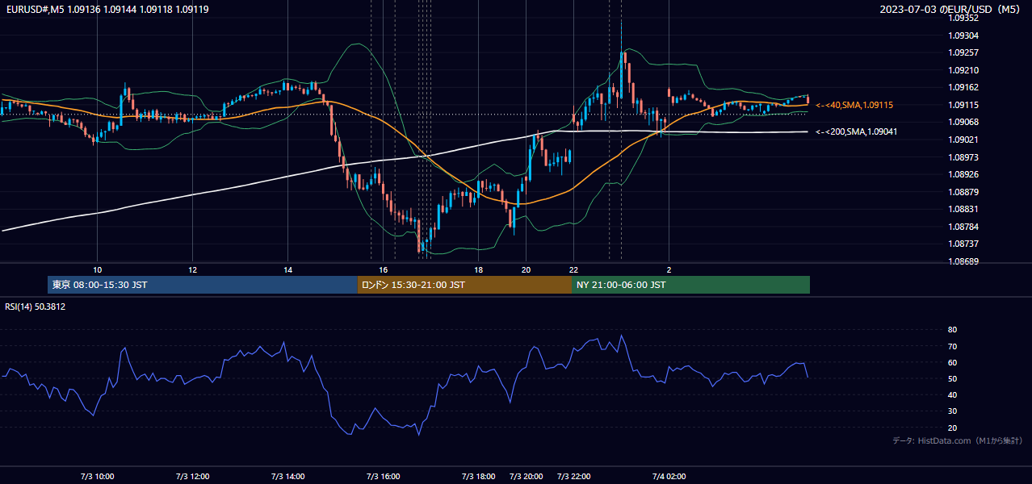This screenshot has height=484, width=1032.
Task: Click the RSI axis level 20
Action: pos(952,428)
